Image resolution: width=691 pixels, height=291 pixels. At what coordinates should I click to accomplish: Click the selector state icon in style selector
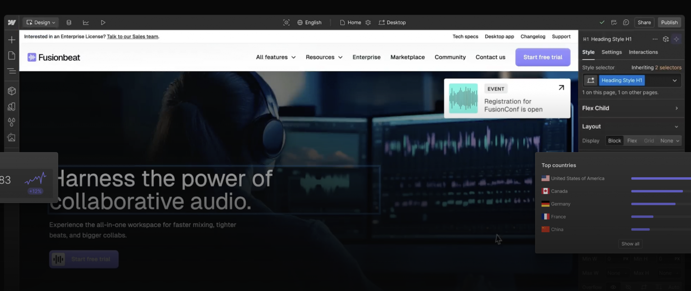(591, 80)
